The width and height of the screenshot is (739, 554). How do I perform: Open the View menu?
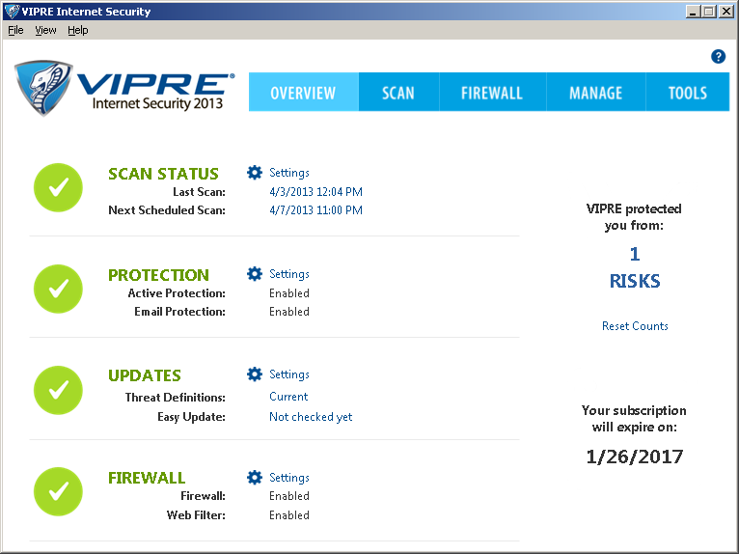[45, 30]
